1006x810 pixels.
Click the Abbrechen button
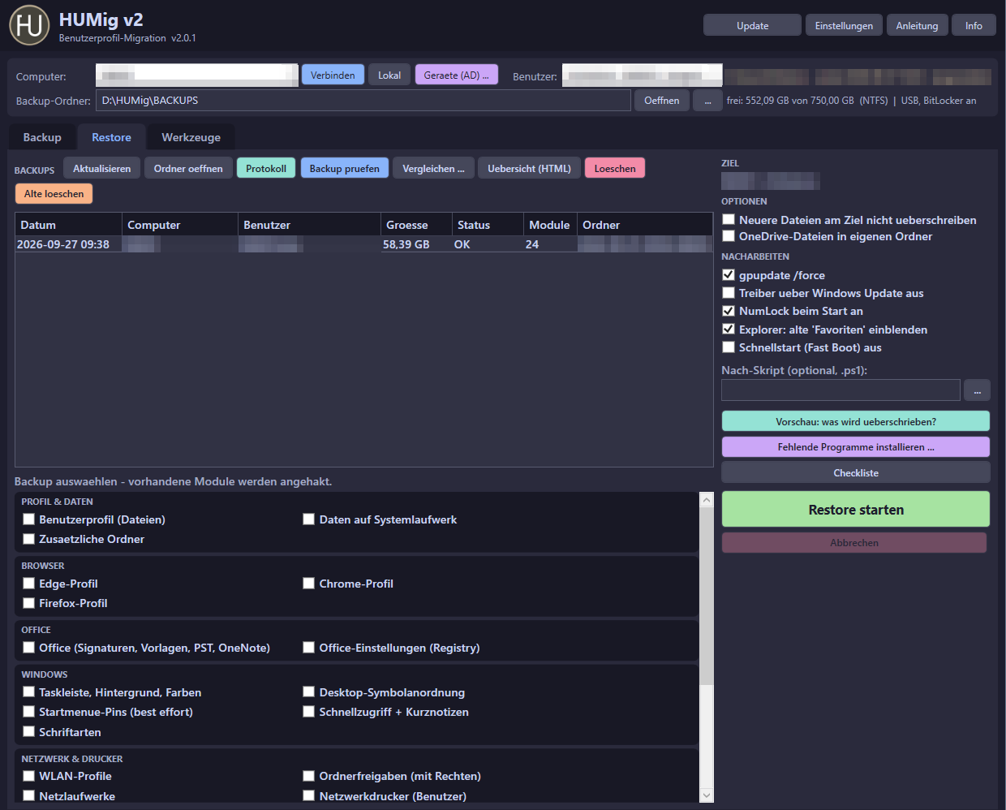853,543
